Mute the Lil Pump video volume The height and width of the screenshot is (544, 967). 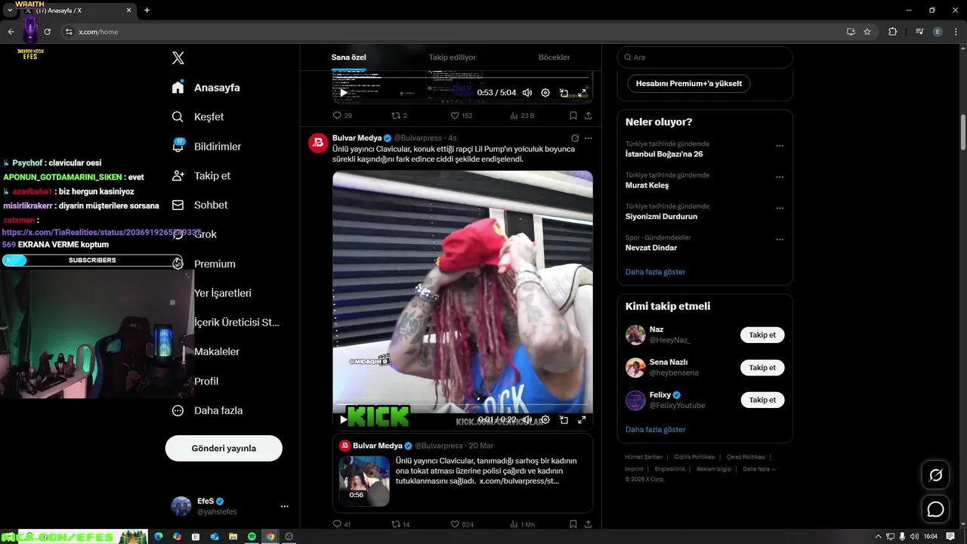tap(527, 420)
